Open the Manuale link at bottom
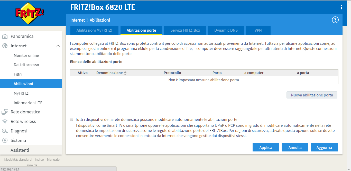This screenshot has width=351, height=171. tap(53, 159)
